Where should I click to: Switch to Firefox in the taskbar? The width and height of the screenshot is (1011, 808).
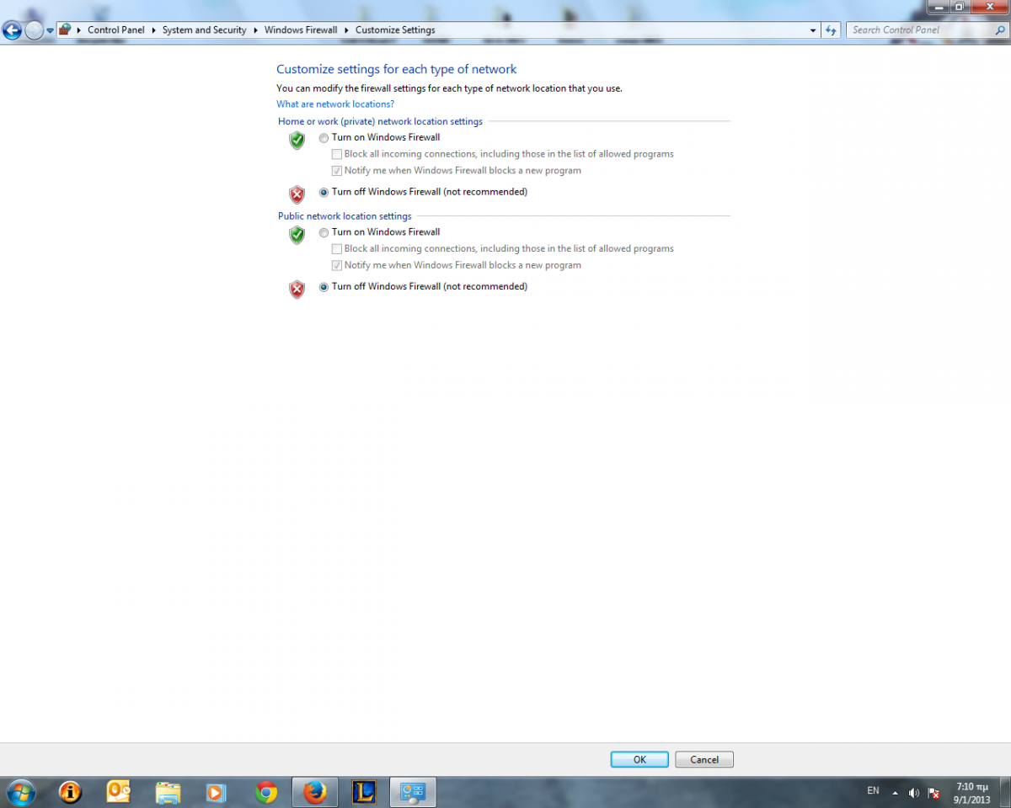[x=315, y=792]
